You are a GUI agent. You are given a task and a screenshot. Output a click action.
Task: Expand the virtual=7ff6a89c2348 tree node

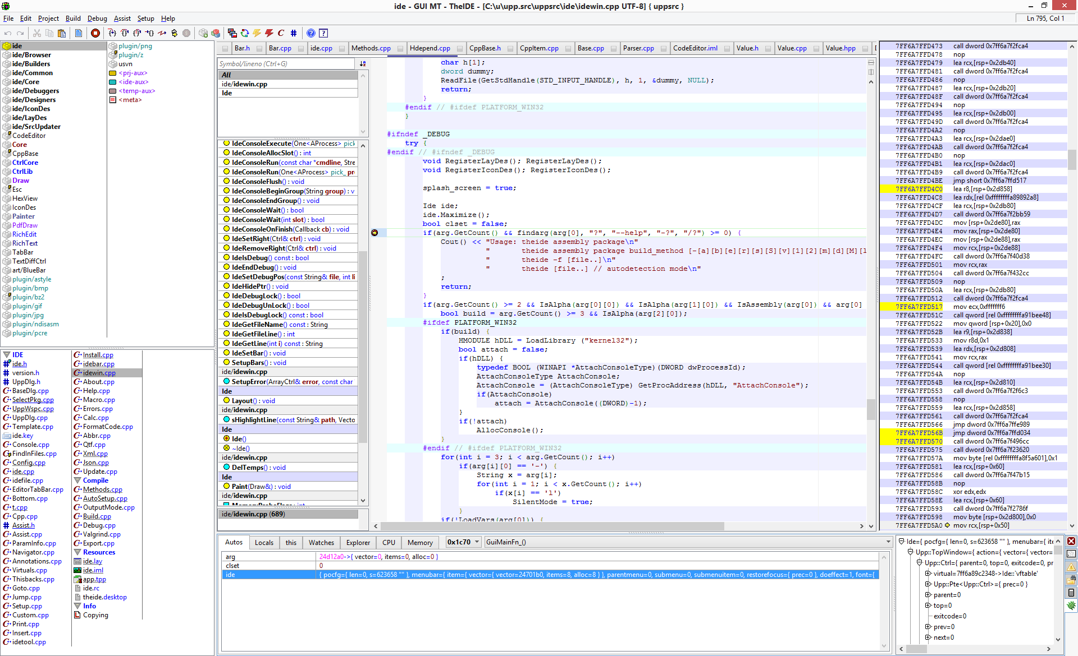(x=928, y=574)
